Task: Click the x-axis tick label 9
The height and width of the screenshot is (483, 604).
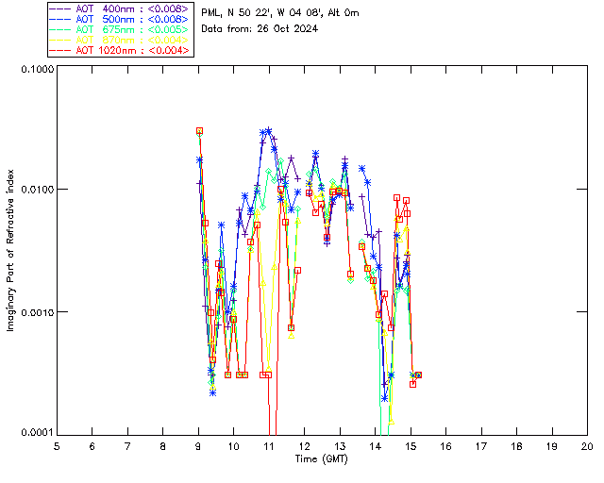Action: [198, 446]
